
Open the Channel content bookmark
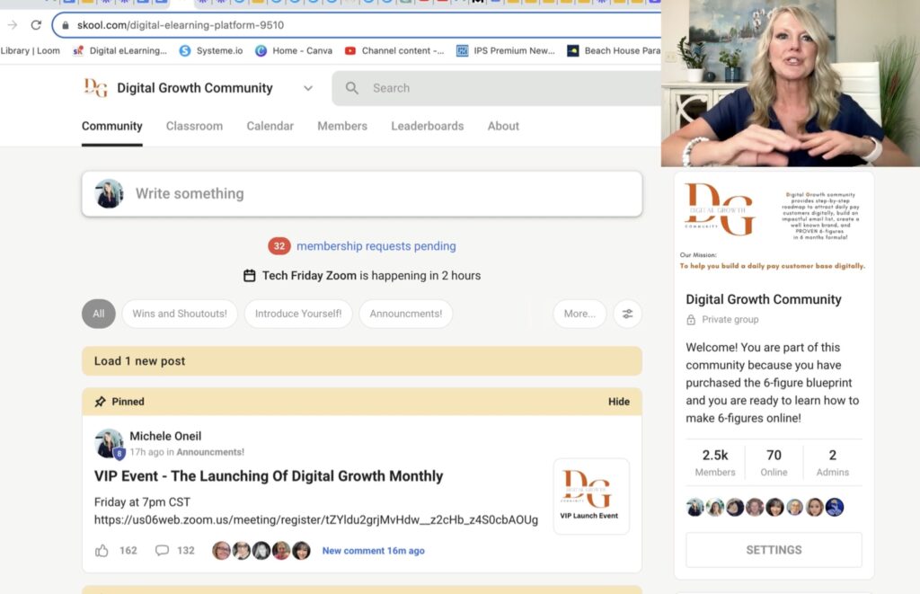click(x=394, y=50)
